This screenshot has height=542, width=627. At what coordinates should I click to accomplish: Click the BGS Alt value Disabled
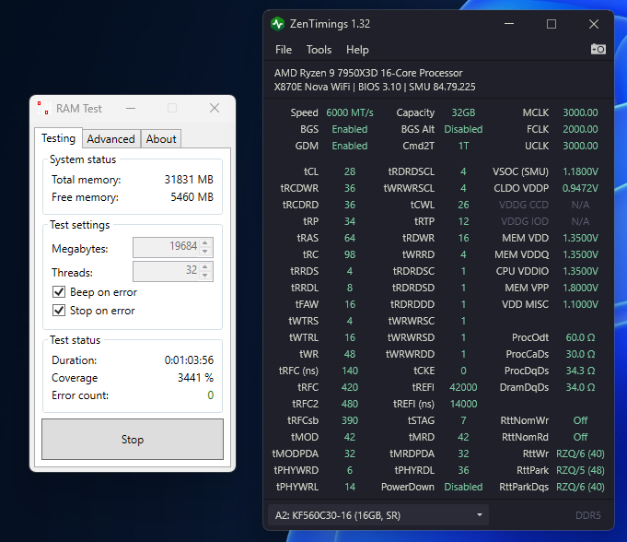click(x=463, y=129)
